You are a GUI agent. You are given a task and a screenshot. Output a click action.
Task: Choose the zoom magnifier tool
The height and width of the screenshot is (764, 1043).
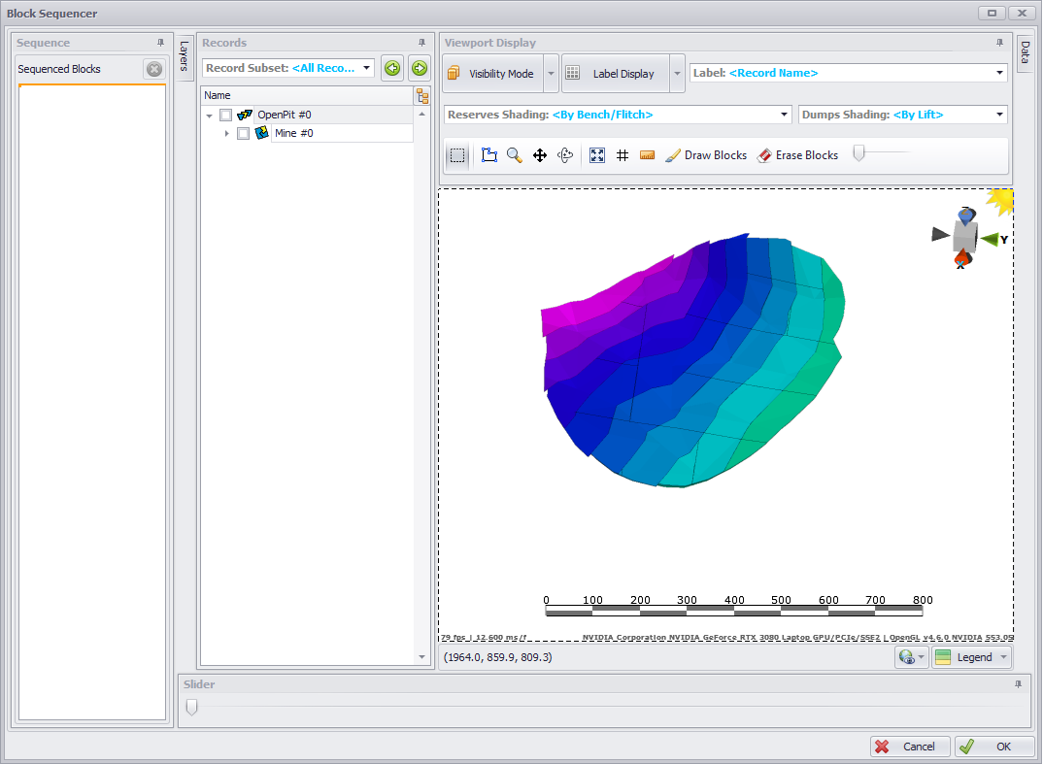515,155
